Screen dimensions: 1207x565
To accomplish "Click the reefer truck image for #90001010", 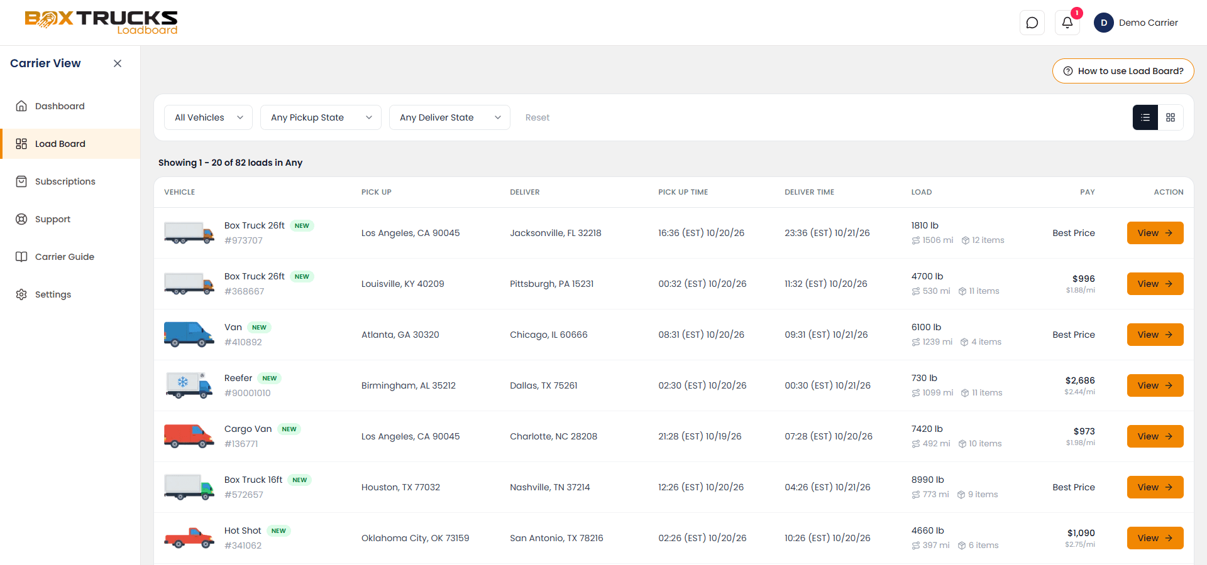I will (x=189, y=385).
